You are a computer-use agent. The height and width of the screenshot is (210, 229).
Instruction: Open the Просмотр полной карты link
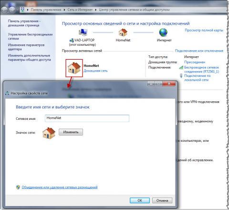pyautogui.click(x=204, y=30)
